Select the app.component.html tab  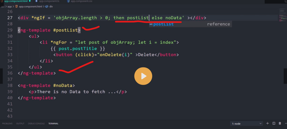point(16,1)
